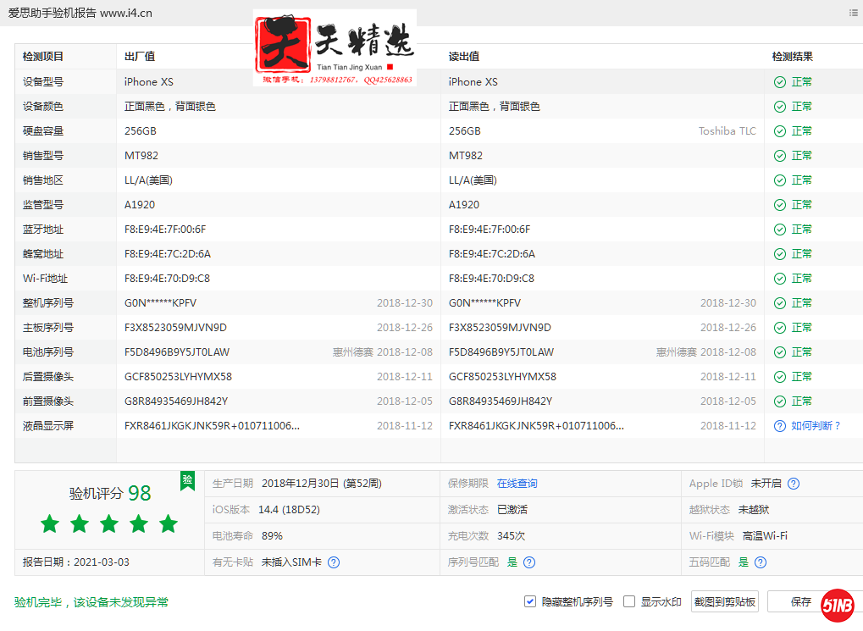This screenshot has height=631, width=863.
Task: Click help icon next to 五码匹配 result
Action: (x=761, y=562)
